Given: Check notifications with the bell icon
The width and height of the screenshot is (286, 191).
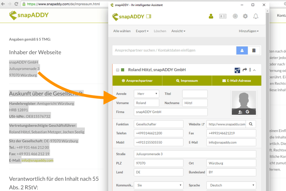Looking at the screenshot, I should (256, 16).
